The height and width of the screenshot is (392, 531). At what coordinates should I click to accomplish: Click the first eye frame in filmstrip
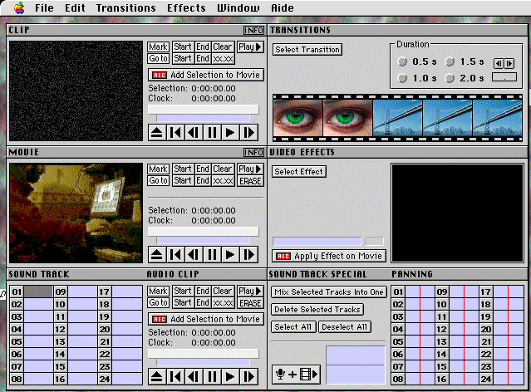(x=297, y=118)
